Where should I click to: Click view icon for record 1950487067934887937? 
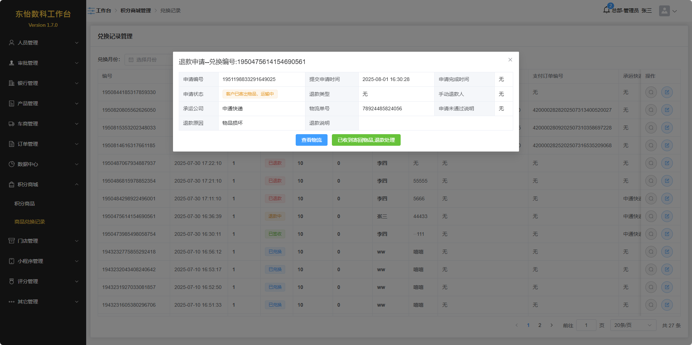point(651,163)
